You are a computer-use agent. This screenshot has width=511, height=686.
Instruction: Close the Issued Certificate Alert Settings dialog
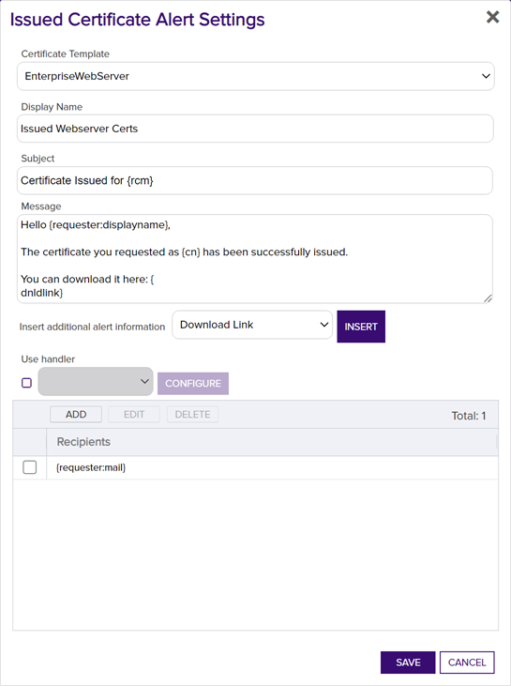(492, 17)
